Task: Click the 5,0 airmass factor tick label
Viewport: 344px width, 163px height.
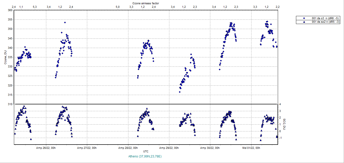Action: click(x=118, y=7)
